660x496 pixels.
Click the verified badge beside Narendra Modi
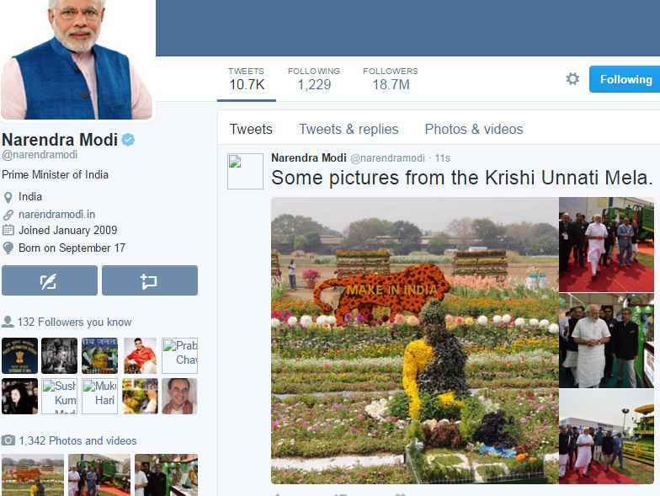click(x=128, y=140)
